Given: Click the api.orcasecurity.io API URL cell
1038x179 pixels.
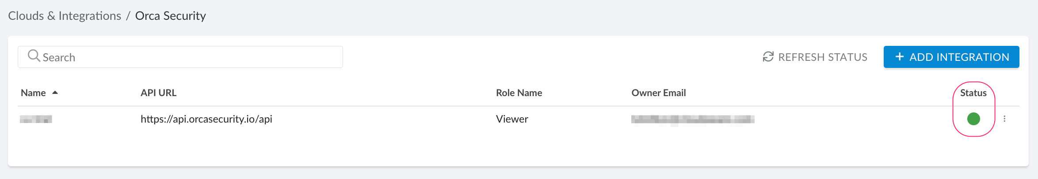Looking at the screenshot, I should coord(206,119).
